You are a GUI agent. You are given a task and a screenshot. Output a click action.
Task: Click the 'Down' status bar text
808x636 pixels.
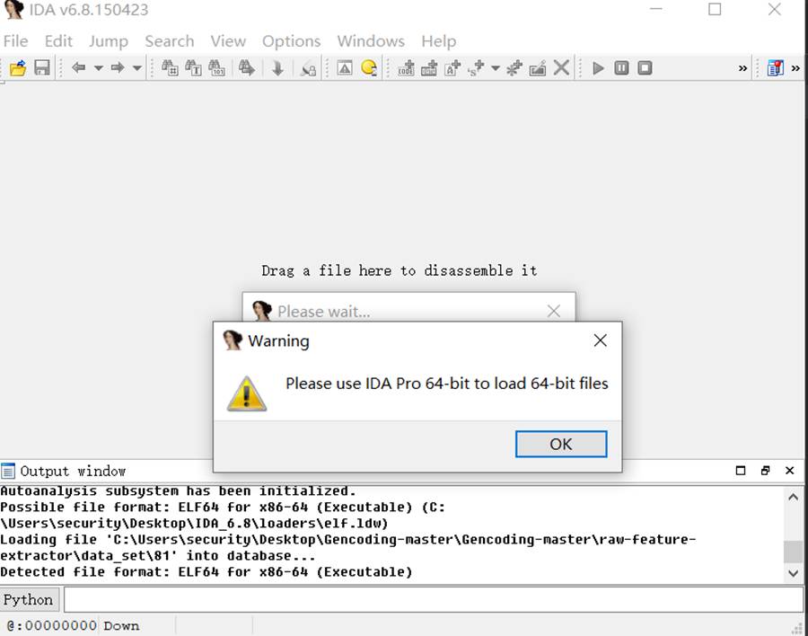pos(121,625)
